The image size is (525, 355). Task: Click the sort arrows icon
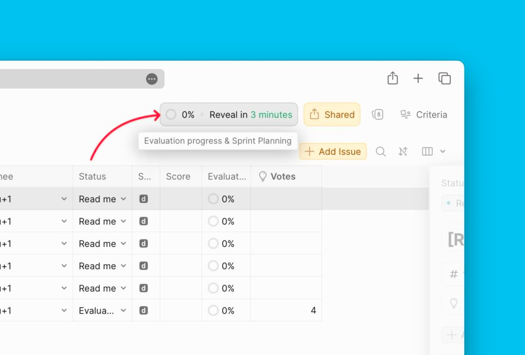point(403,151)
